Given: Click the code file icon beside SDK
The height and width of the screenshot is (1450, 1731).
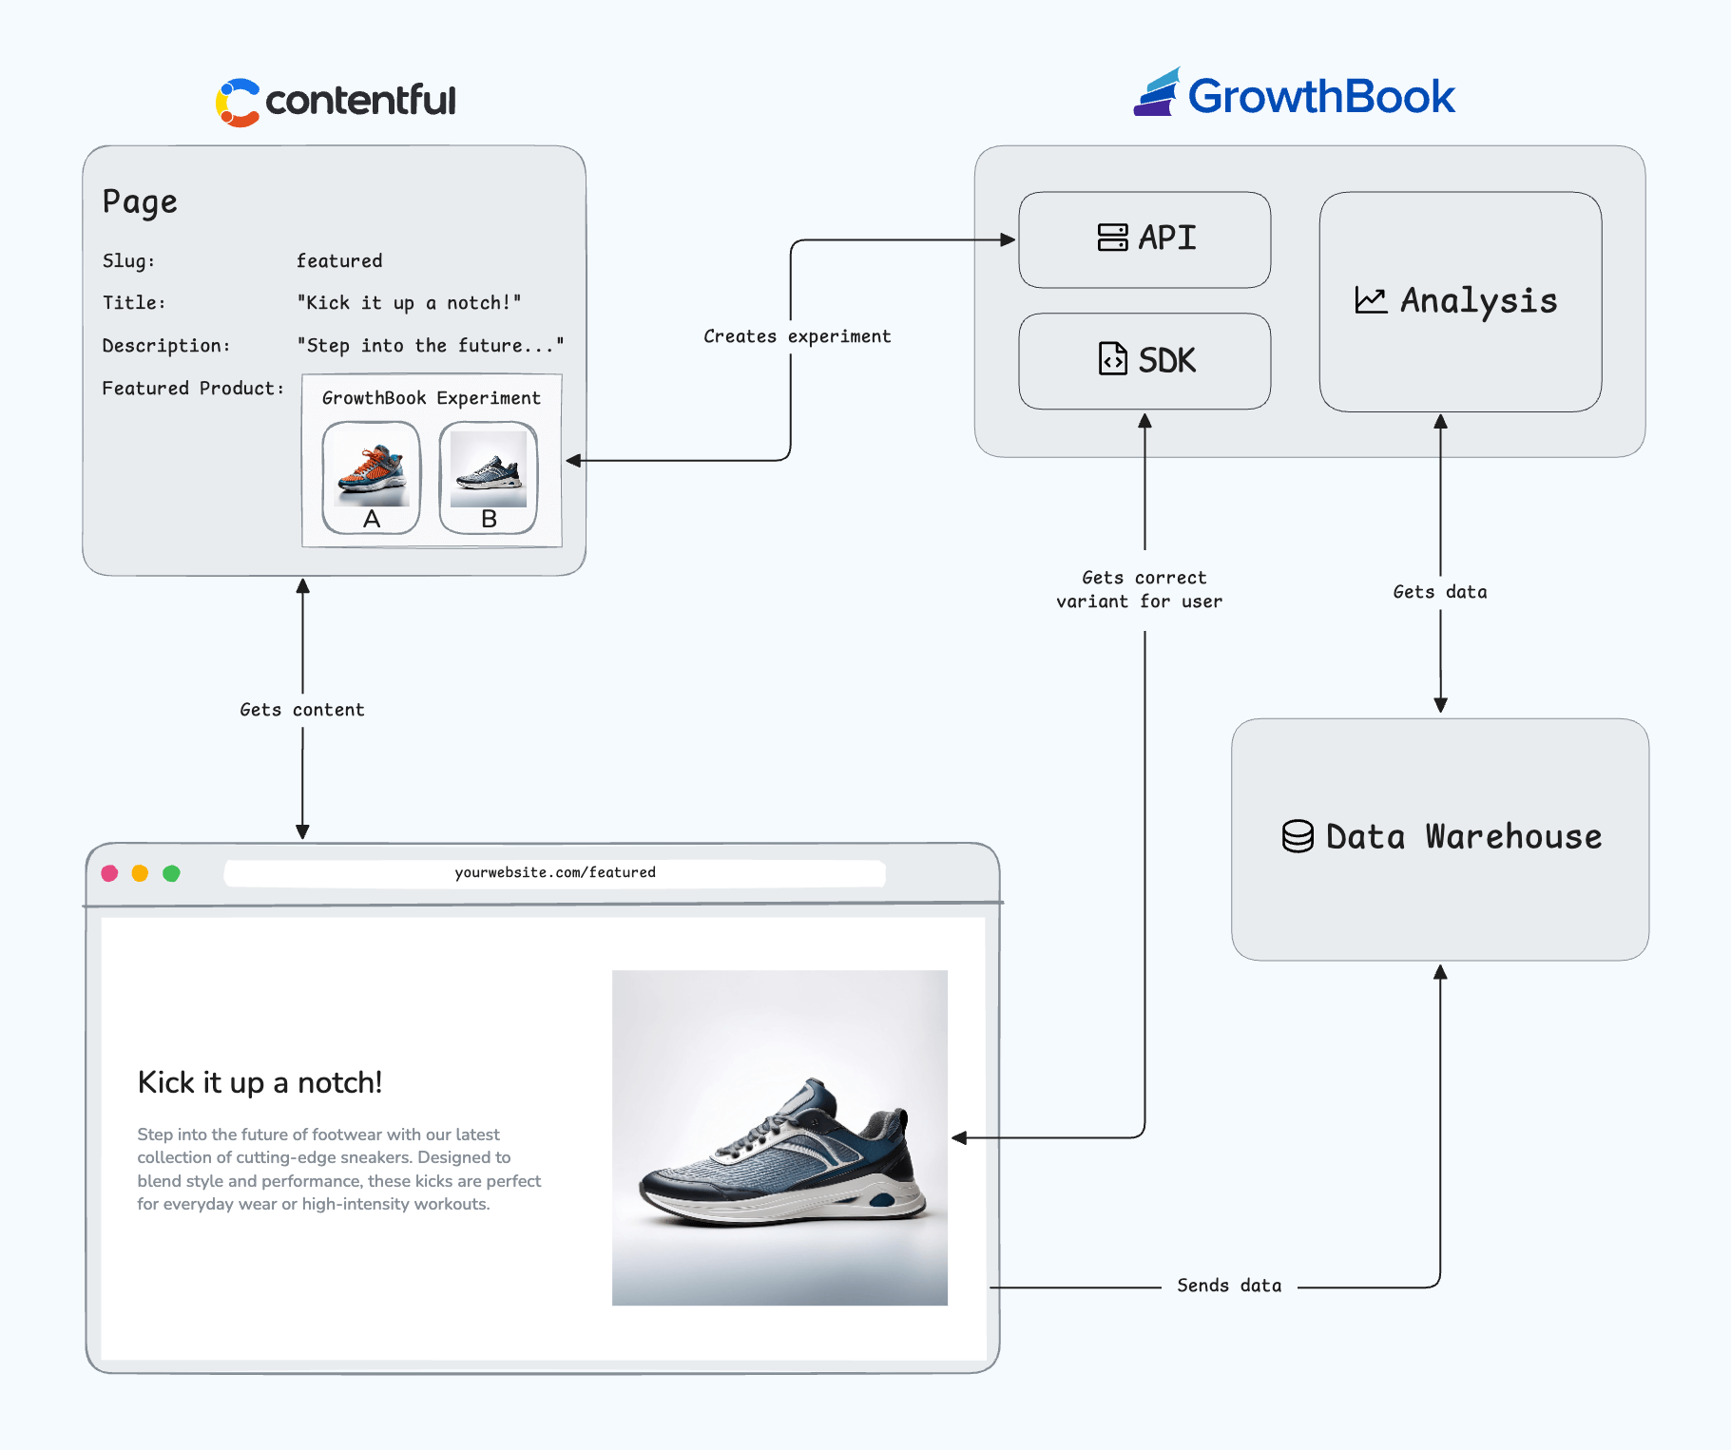Looking at the screenshot, I should click(1112, 359).
